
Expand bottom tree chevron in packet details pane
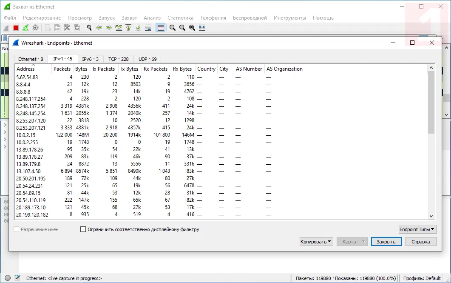coord(5,146)
